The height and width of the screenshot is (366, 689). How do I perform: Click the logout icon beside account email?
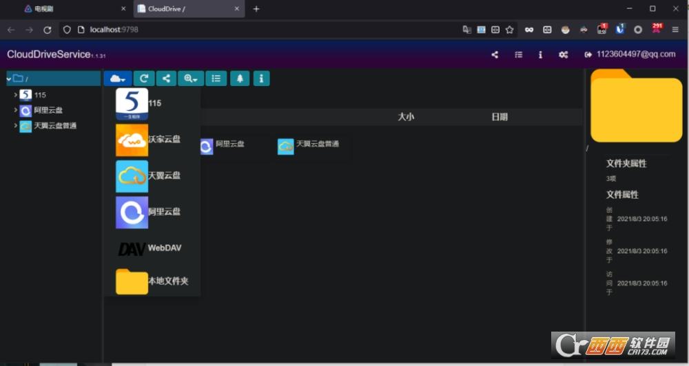point(588,54)
